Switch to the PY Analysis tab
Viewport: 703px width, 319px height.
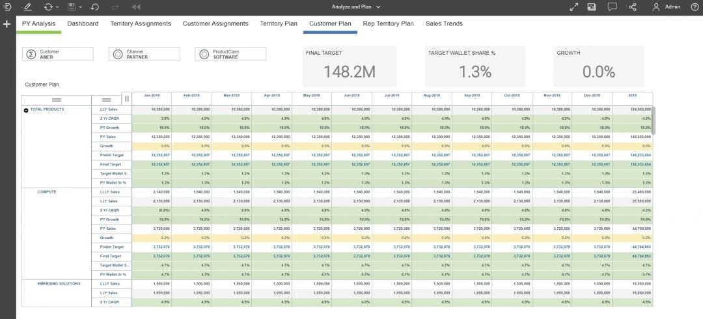pos(38,24)
